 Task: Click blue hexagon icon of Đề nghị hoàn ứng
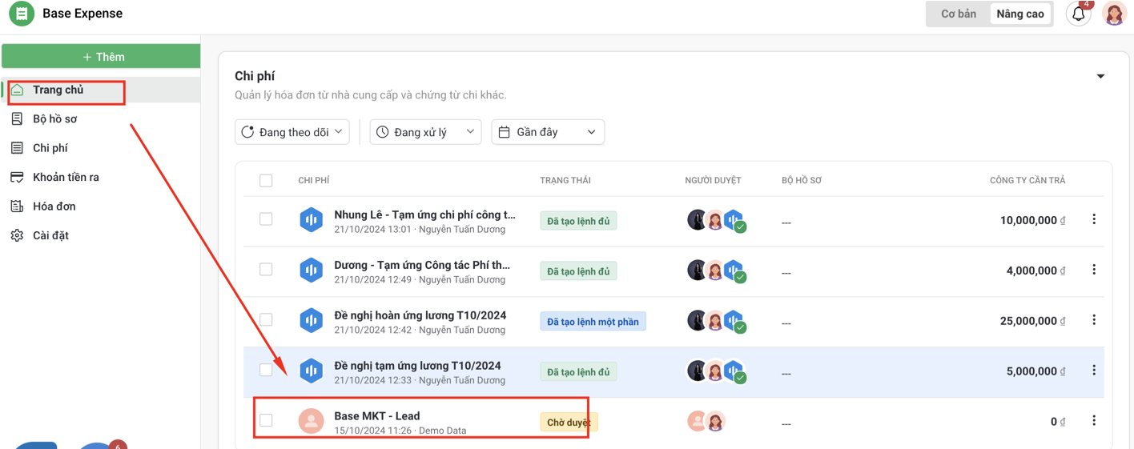coord(311,321)
